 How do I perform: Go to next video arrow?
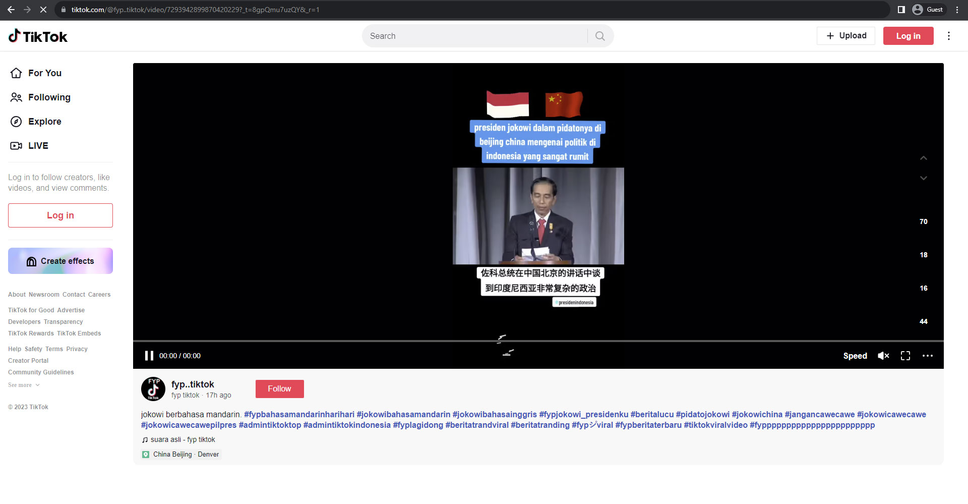924,178
